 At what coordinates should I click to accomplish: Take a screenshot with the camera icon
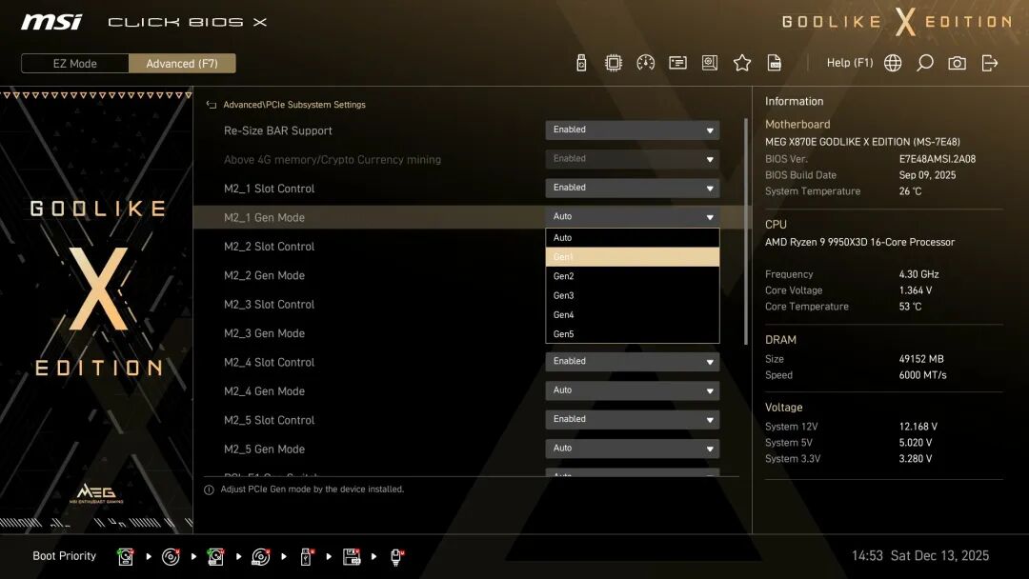point(957,63)
